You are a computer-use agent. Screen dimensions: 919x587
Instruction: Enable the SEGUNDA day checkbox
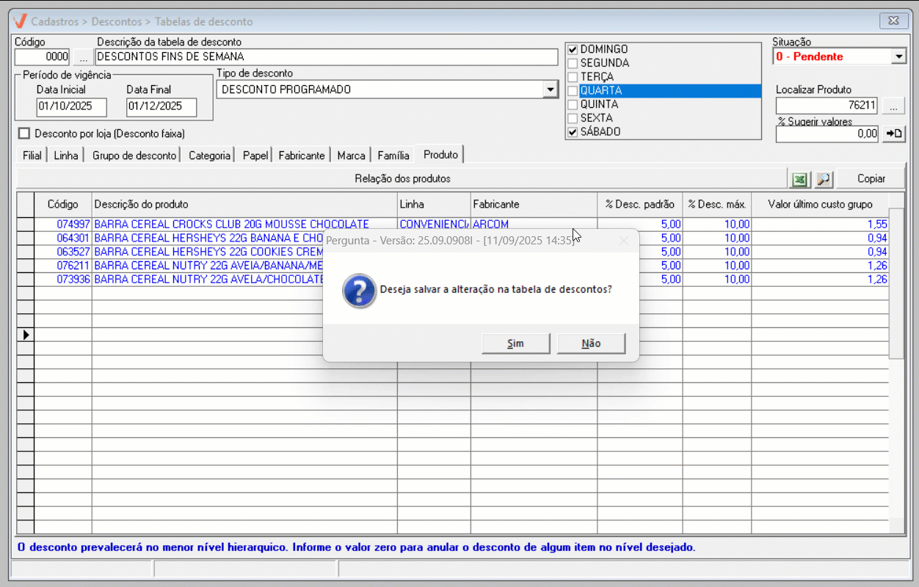(x=573, y=63)
